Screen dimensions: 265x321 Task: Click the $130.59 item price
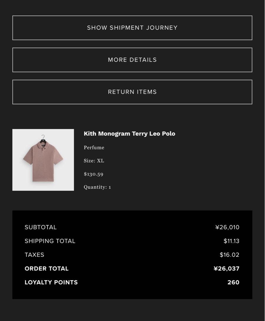pos(93,174)
